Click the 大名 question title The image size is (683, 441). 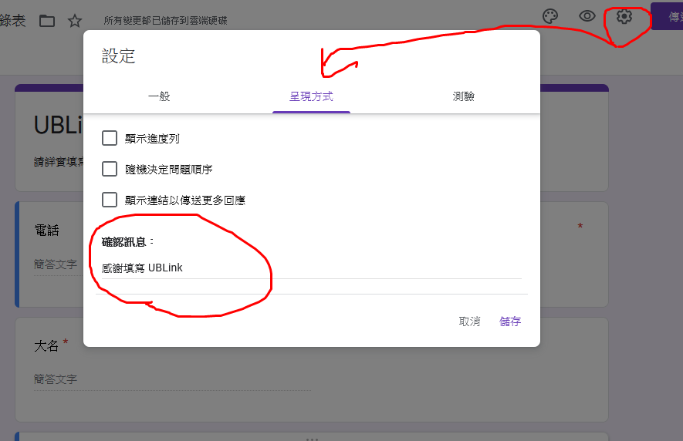click(x=46, y=346)
